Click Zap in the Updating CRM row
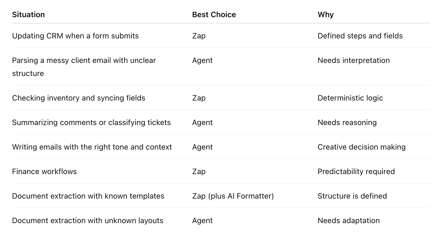Screen dimensions: 437x243 [199, 36]
